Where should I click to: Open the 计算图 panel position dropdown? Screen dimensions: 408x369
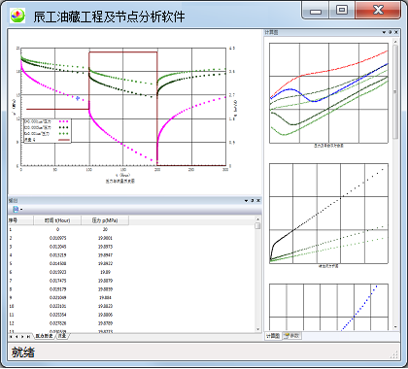point(384,32)
